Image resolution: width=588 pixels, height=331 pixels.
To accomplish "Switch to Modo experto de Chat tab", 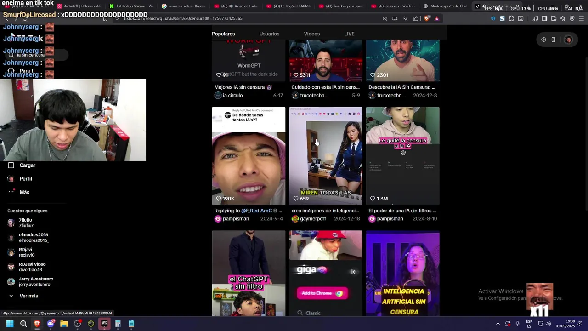I will 445,6.
